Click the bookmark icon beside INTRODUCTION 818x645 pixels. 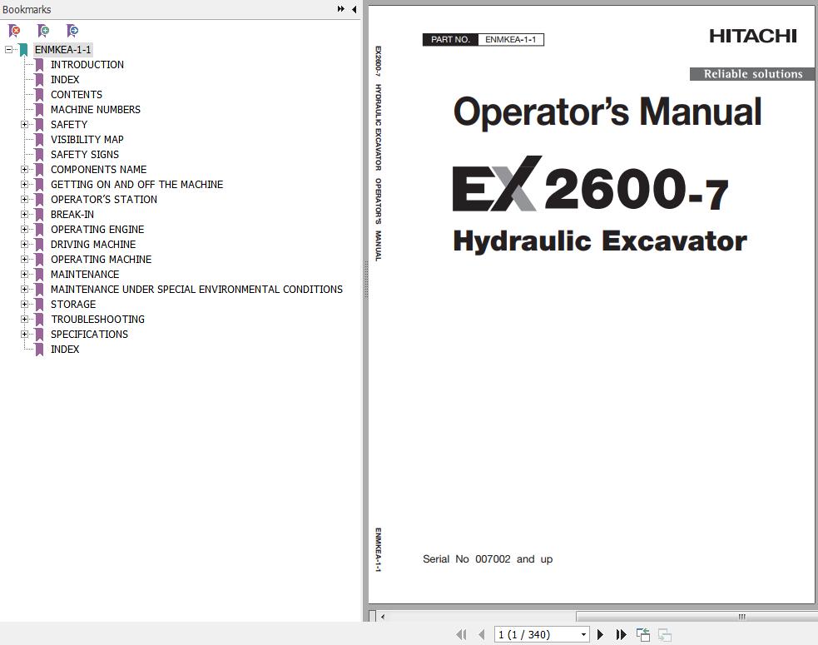coord(39,65)
